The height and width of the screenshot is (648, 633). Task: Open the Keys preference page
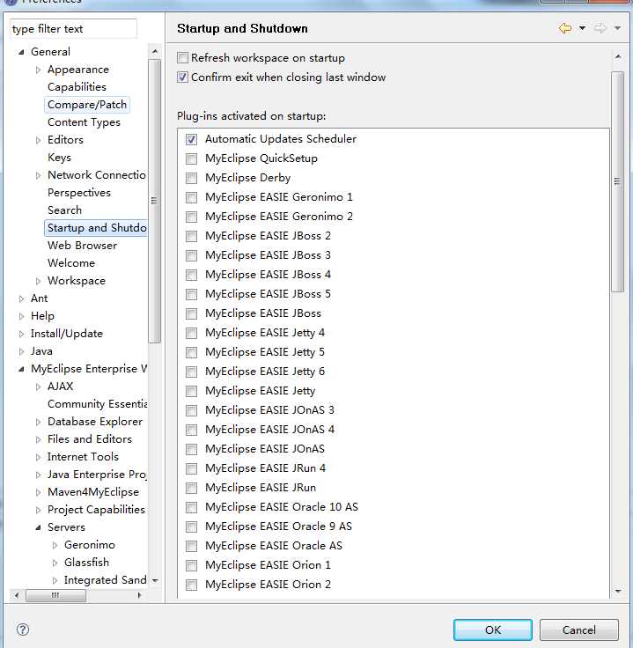point(59,158)
